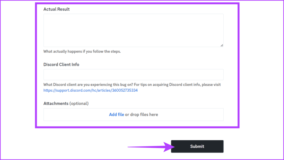Submit the bug report form

197,146
